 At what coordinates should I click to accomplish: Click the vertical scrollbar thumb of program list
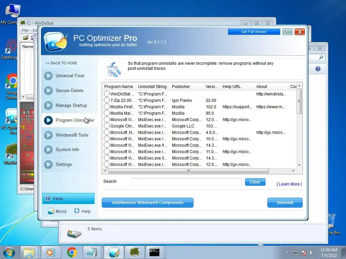pyautogui.click(x=299, y=101)
